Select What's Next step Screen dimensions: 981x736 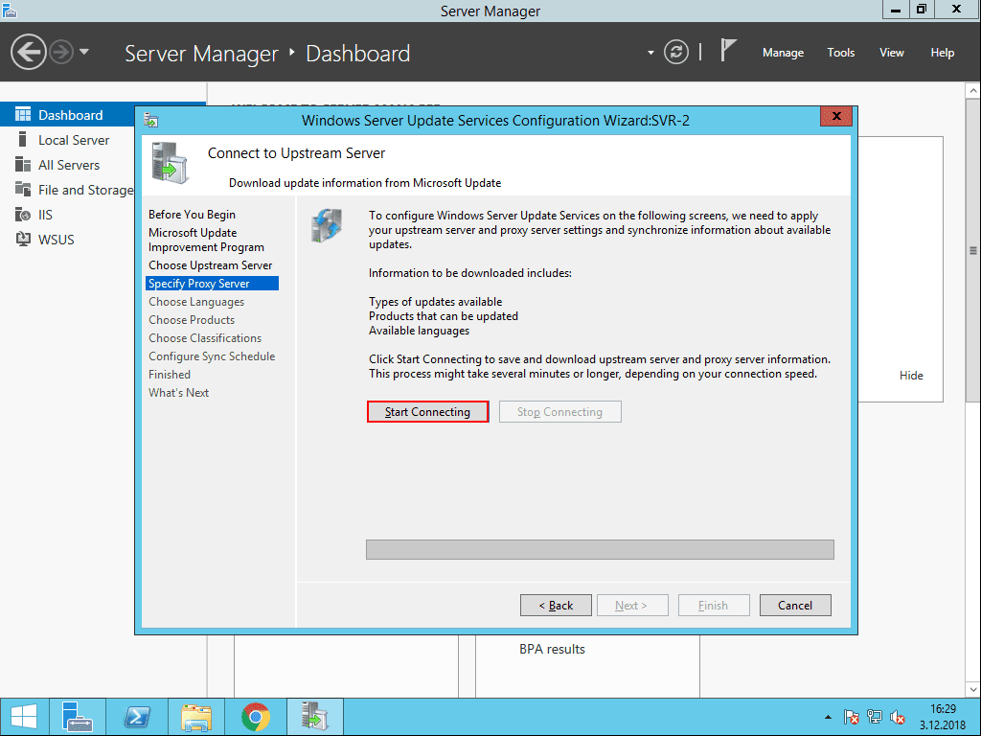(x=178, y=392)
